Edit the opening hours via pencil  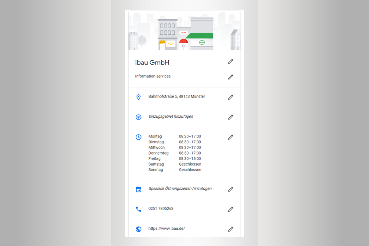point(230,137)
